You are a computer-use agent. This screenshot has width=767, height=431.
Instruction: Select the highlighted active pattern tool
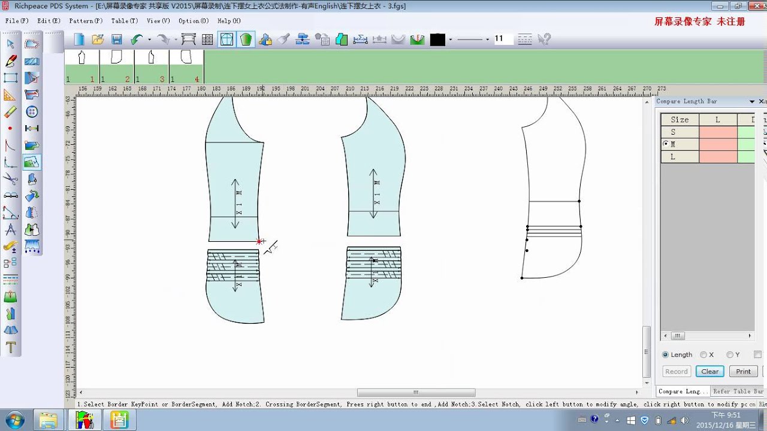[x=32, y=162]
